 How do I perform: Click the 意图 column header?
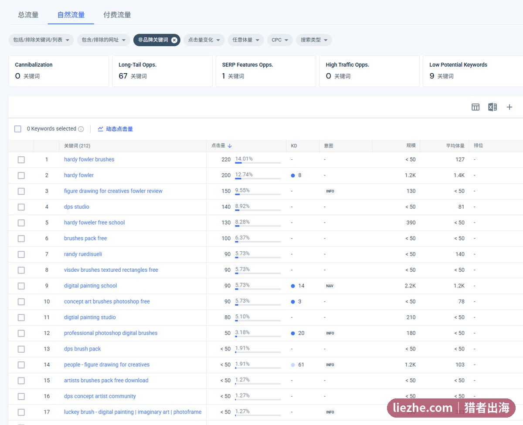click(x=329, y=146)
